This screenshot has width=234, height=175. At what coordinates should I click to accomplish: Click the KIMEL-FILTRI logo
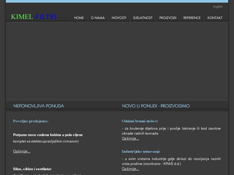click(x=34, y=17)
